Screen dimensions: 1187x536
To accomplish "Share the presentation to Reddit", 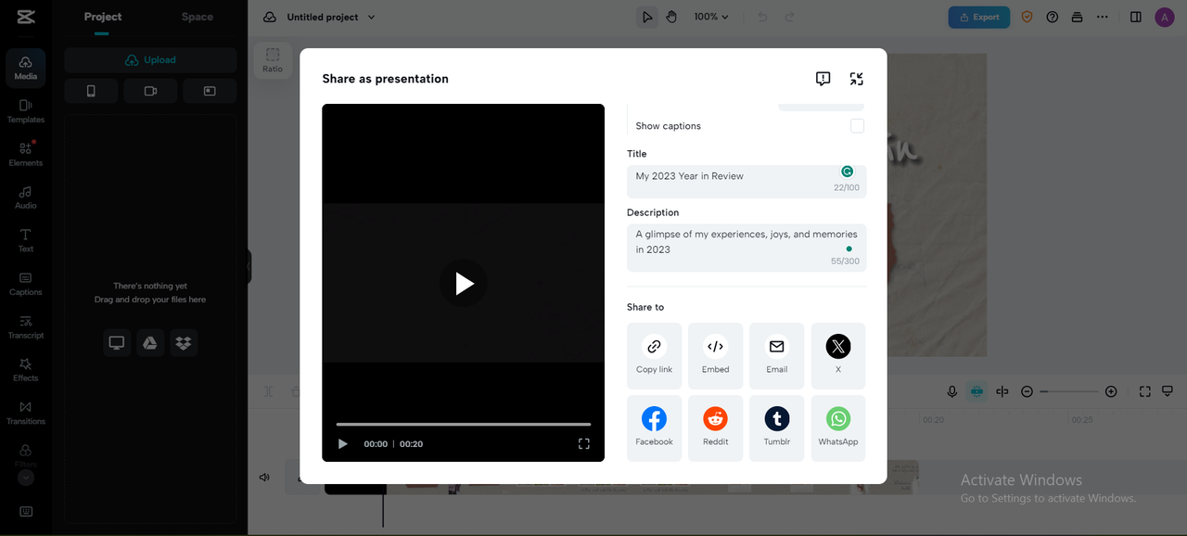I will (x=715, y=428).
